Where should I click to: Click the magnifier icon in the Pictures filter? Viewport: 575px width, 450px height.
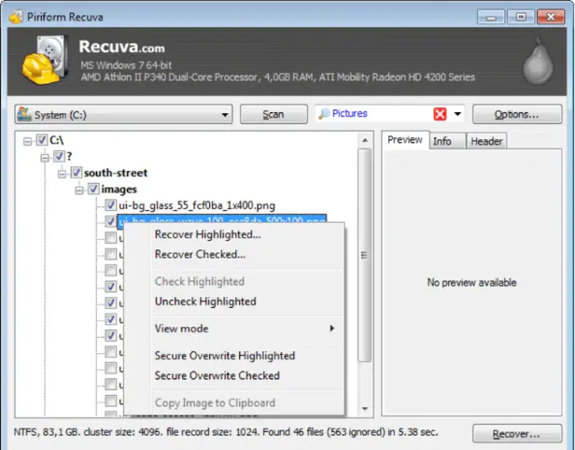(x=324, y=114)
